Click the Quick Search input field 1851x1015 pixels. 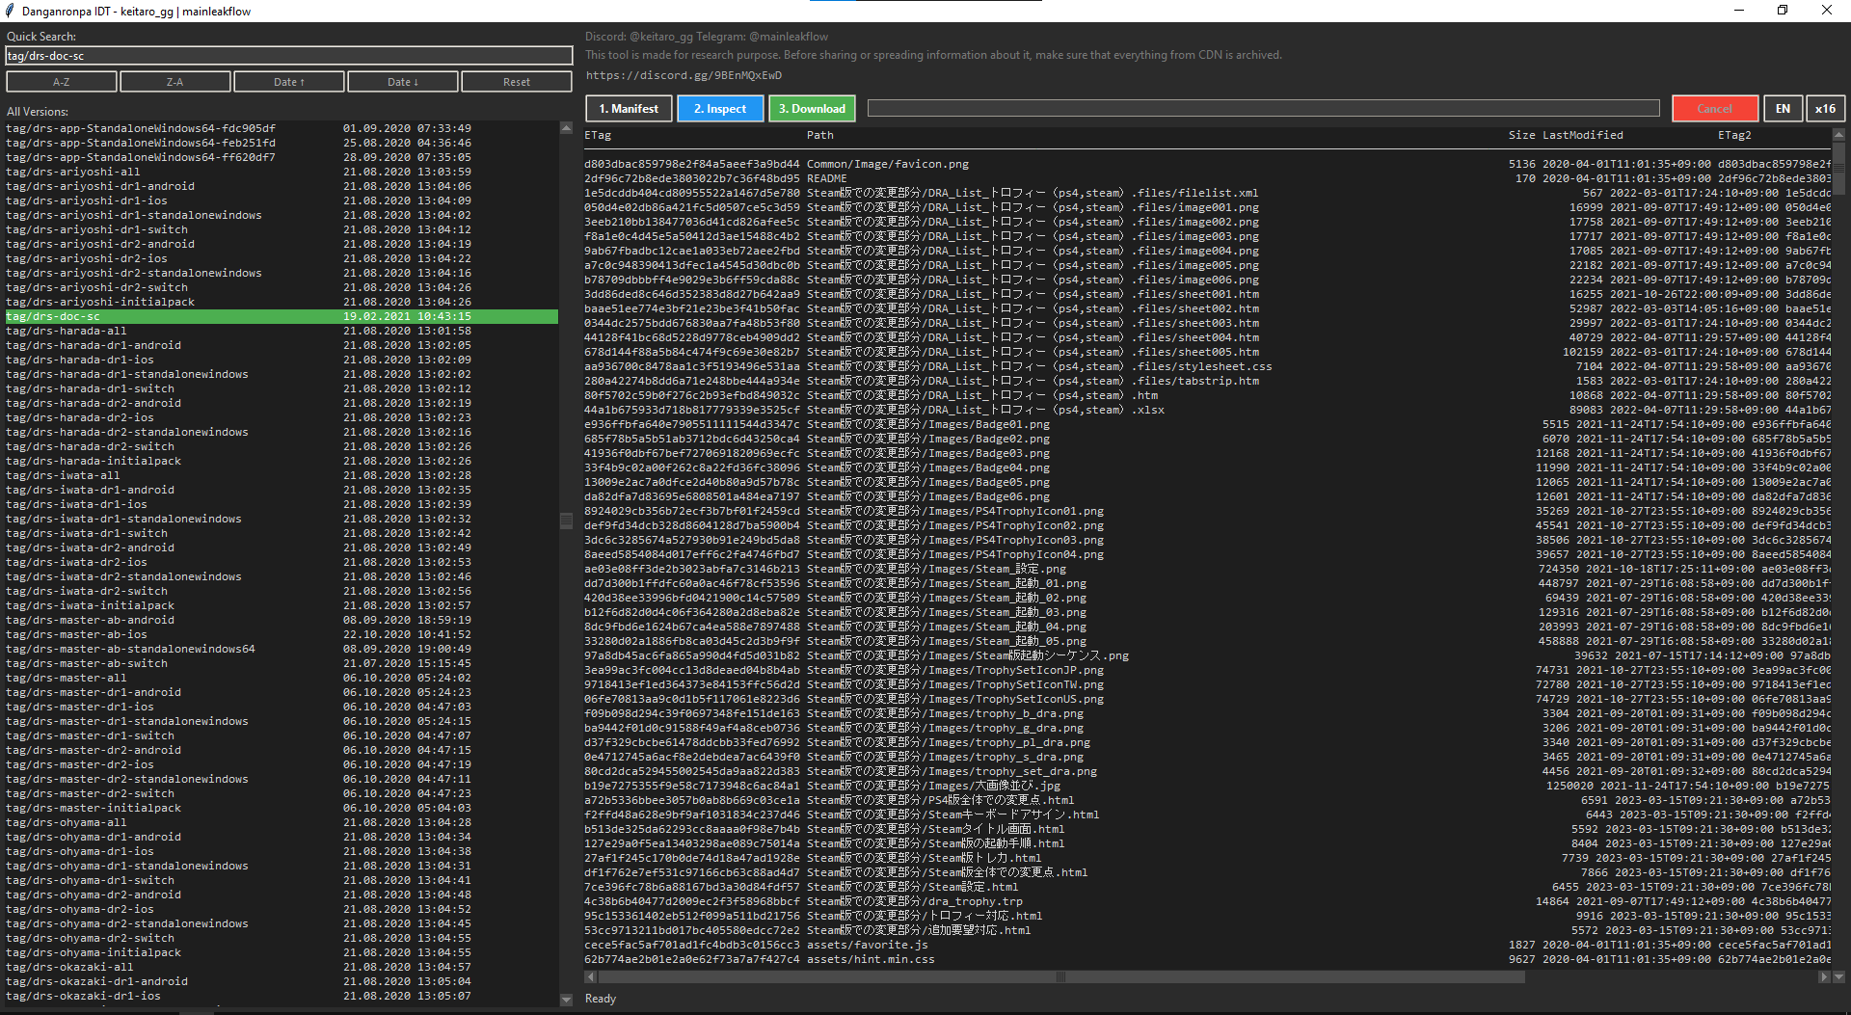pyautogui.click(x=289, y=56)
